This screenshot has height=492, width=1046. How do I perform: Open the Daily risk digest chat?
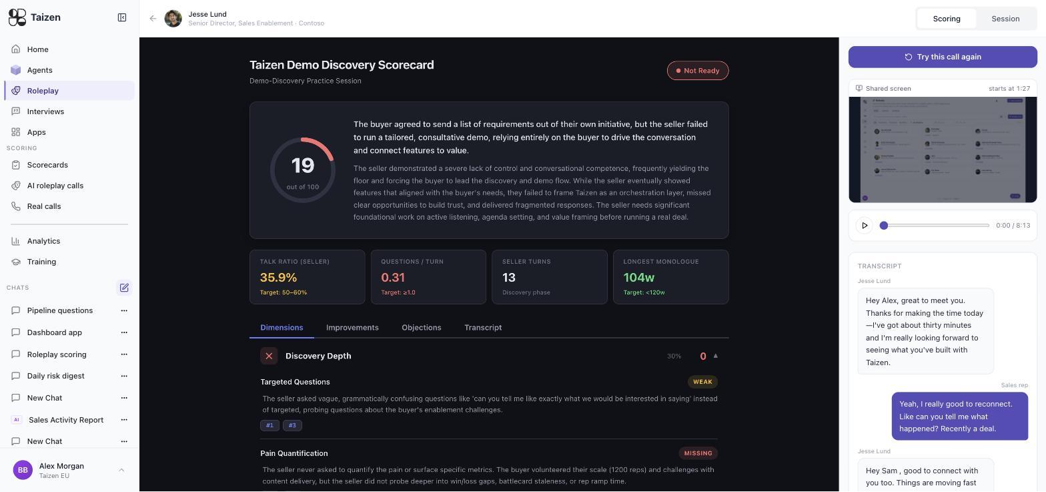click(x=56, y=376)
